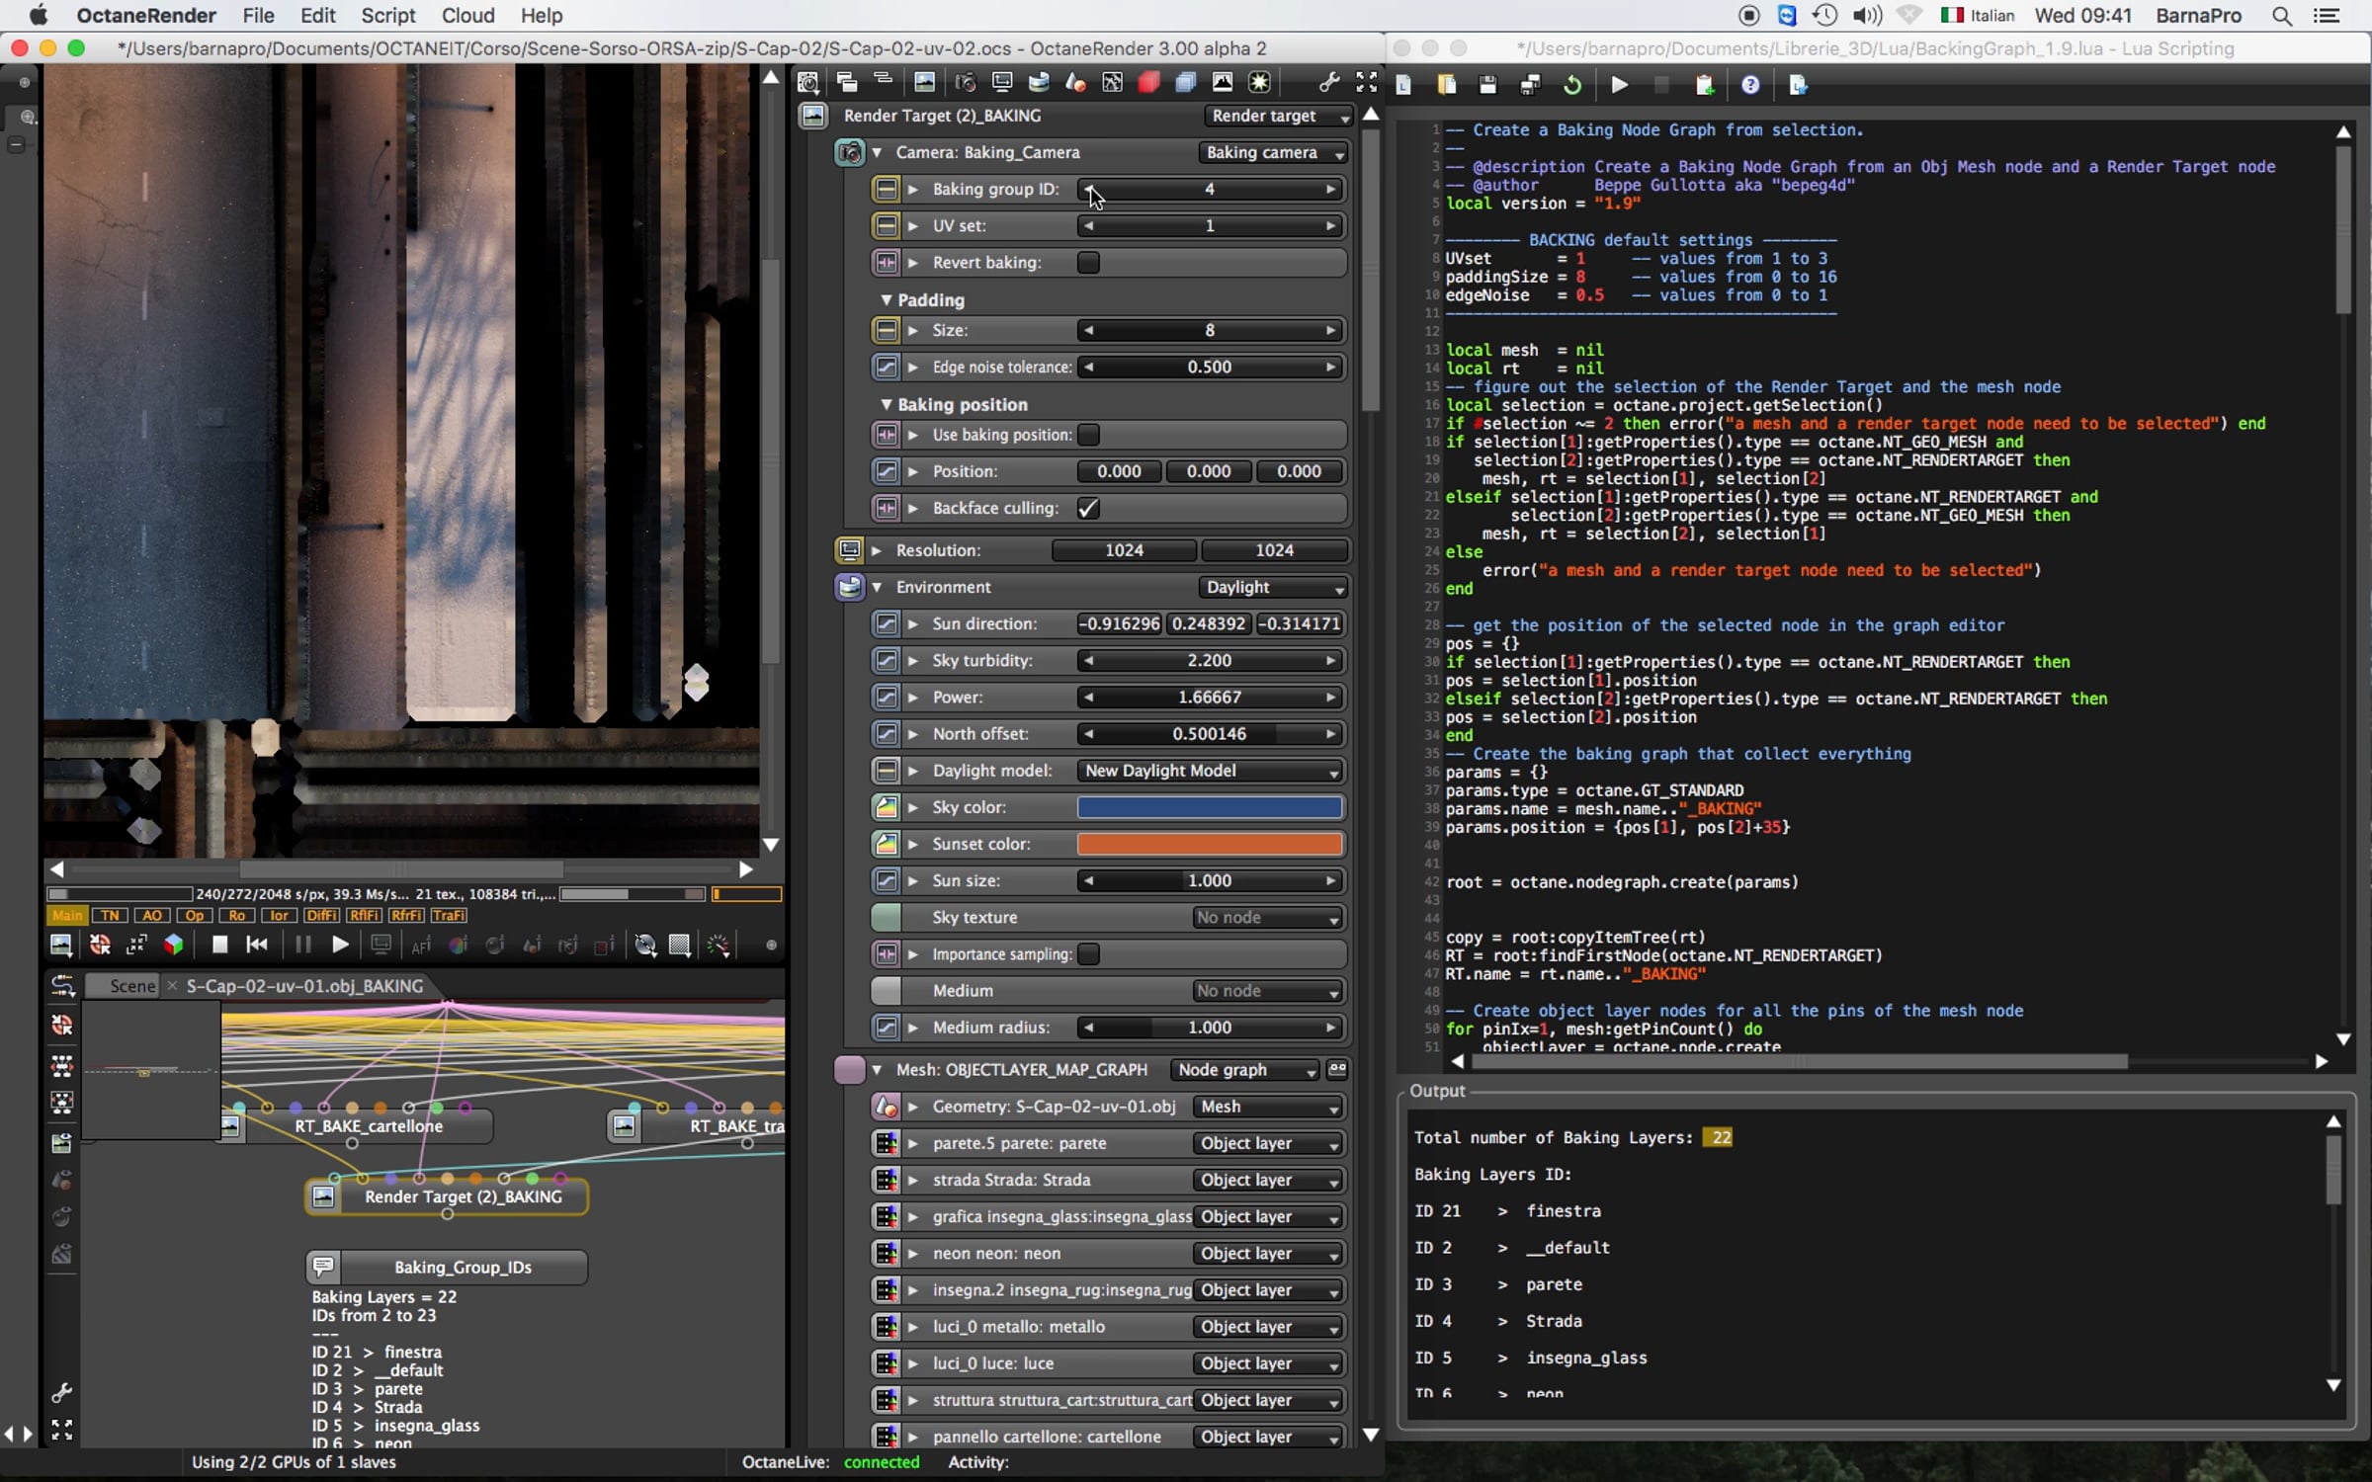Screen dimensions: 2372x1482
Task: Open the Baking camera type dropdown
Action: coord(1273,152)
